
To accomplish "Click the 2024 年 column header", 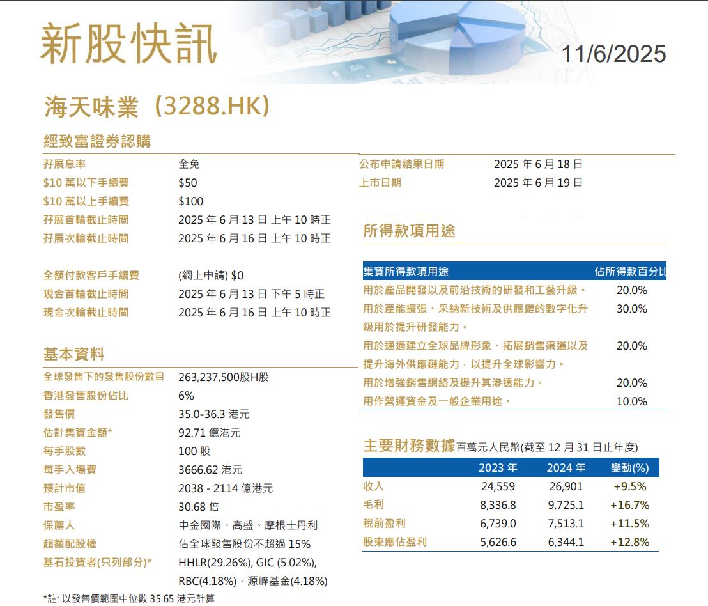I will [x=566, y=467].
